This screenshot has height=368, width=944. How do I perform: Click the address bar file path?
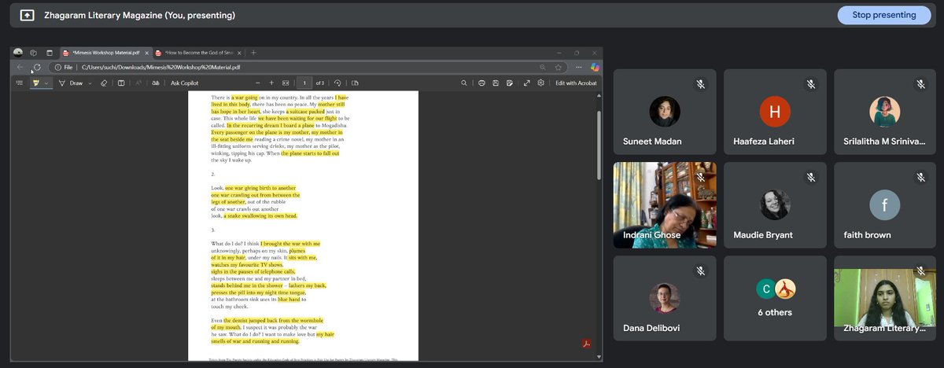(161, 68)
